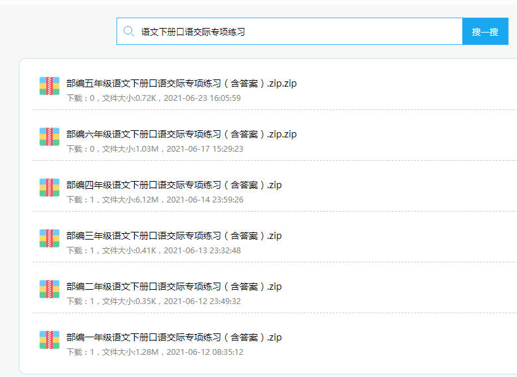Click the zip icon for 部编二年级语文下册 file
This screenshot has height=377, width=517.
pyautogui.click(x=49, y=289)
